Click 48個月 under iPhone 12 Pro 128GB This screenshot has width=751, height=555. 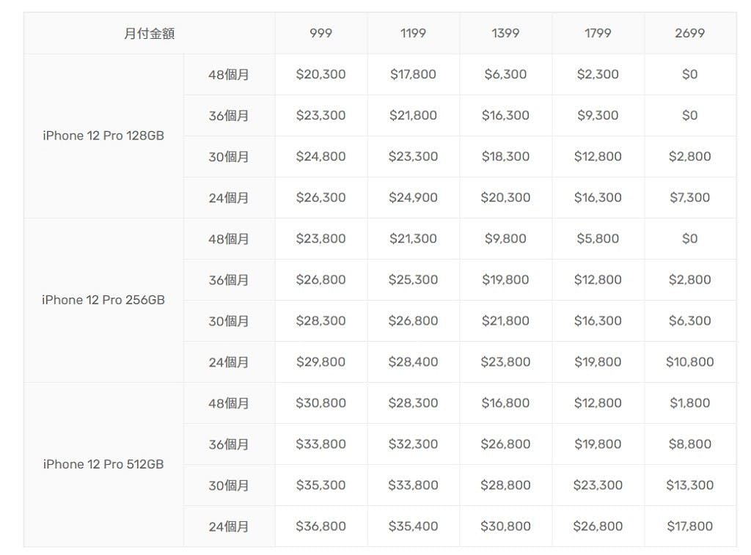pos(229,74)
